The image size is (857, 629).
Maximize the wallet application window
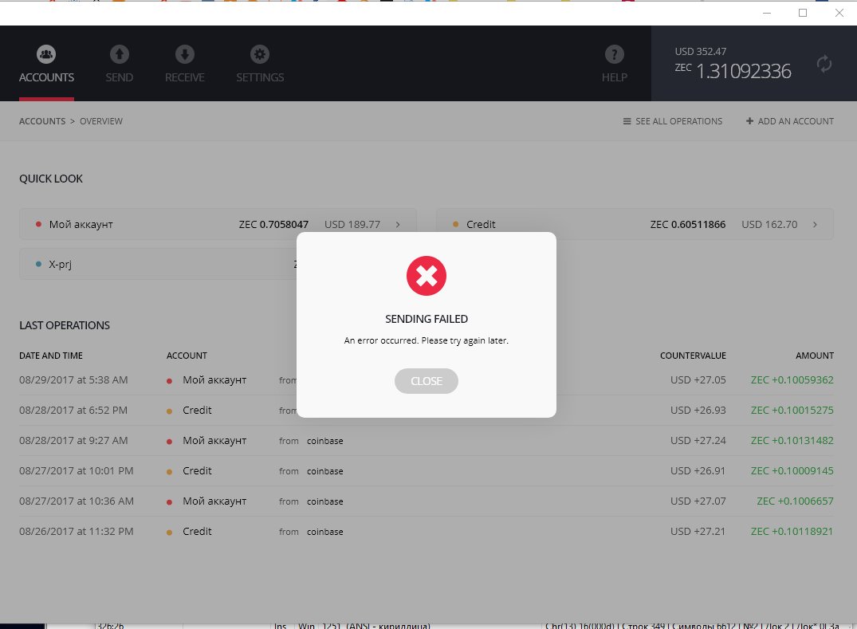803,13
